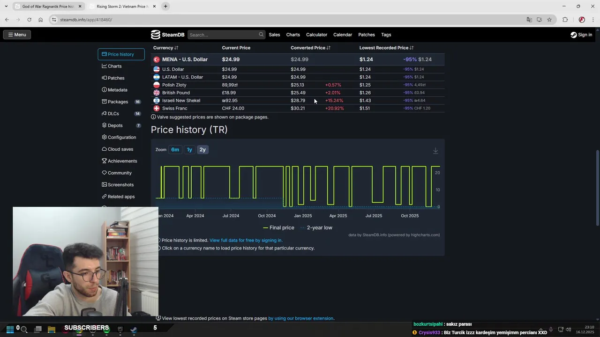Set chart zoom to 2y

click(202, 150)
